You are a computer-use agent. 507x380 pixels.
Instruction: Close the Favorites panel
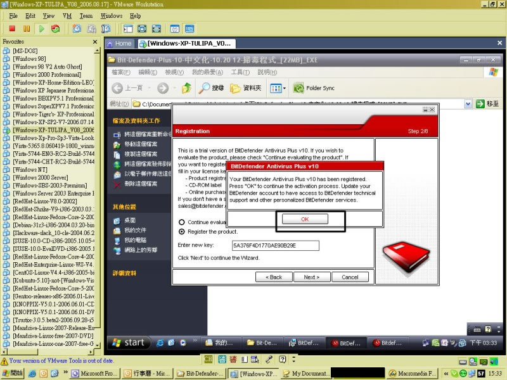[x=94, y=42]
